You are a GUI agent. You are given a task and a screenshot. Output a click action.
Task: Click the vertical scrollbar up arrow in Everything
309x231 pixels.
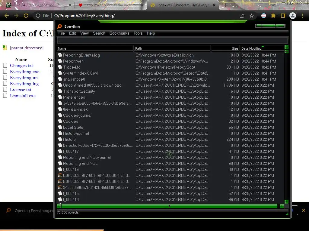coord(287,47)
